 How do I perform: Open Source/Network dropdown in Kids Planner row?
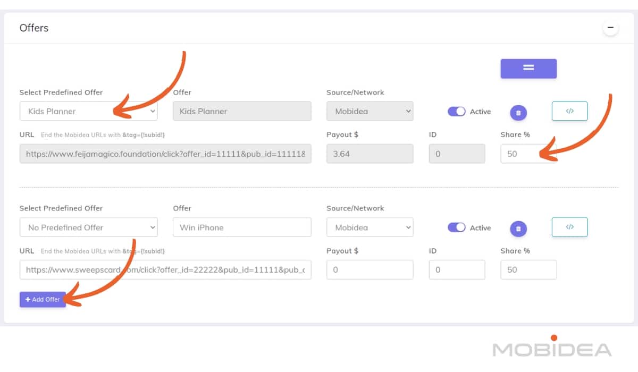point(370,111)
